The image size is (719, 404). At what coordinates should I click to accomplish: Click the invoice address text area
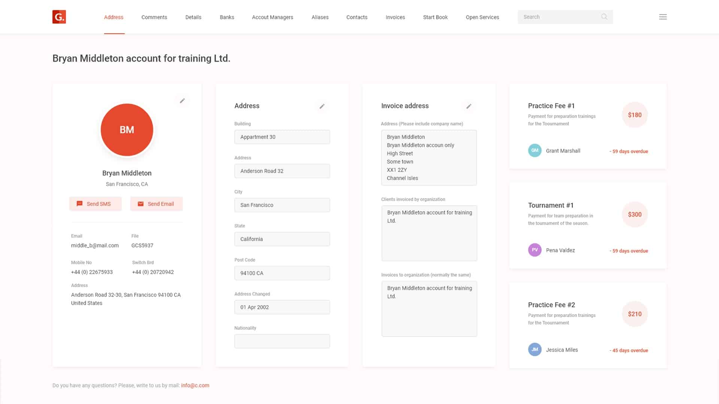pos(429,157)
